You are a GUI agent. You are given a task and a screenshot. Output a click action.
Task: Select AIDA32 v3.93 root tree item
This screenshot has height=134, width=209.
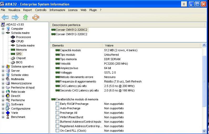(15, 24)
